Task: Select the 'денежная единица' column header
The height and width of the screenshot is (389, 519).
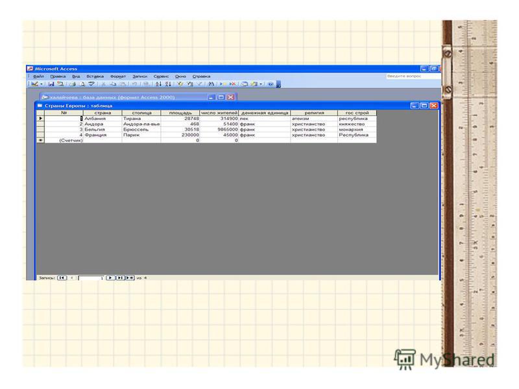Action: (265, 113)
